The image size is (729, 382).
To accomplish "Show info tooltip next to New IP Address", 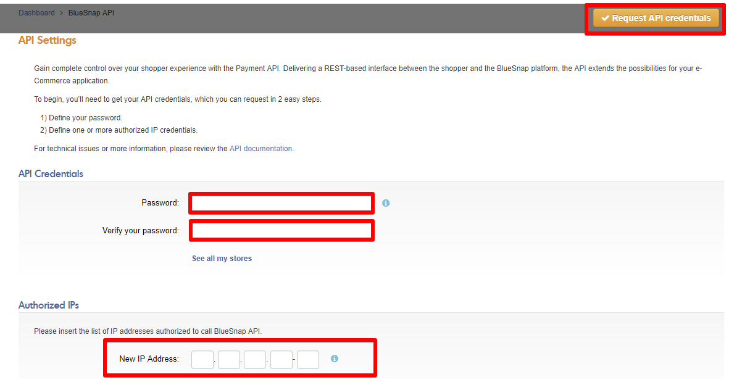I will pyautogui.click(x=335, y=359).
